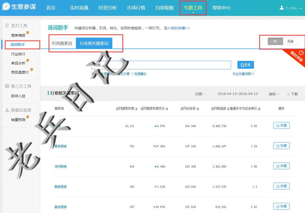Open 销量预测 in sidebar
This screenshot has width=305, height=213.
[18, 120]
